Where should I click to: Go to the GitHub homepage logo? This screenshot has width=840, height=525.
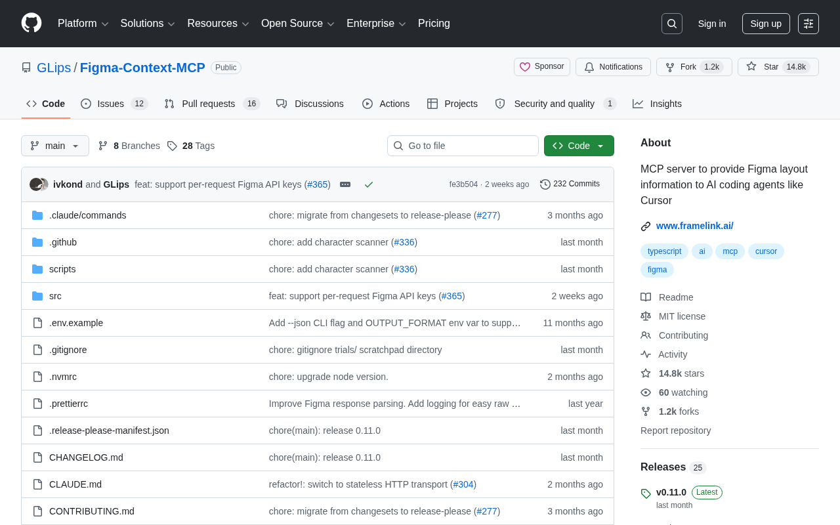(x=31, y=24)
